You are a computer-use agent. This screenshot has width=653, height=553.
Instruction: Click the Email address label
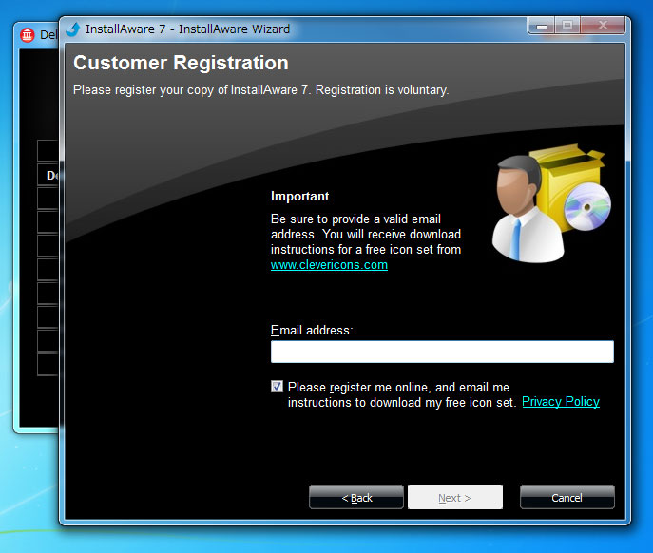pos(312,331)
